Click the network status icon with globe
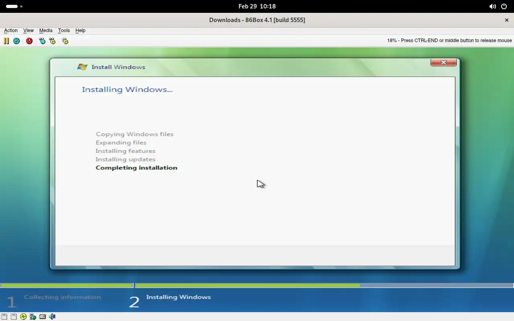Screen dimensions: 514x321 (33, 317)
